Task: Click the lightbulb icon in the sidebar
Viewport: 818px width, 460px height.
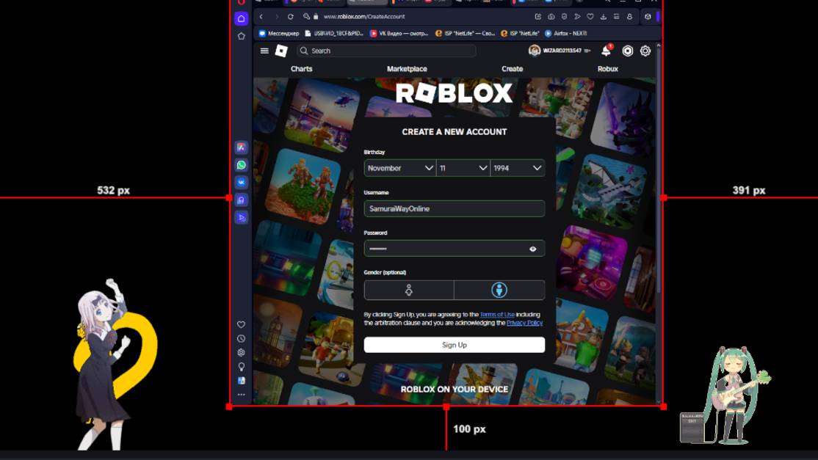Action: (x=241, y=367)
